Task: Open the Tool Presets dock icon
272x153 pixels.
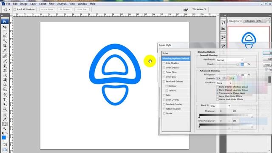Action: (x=223, y=37)
